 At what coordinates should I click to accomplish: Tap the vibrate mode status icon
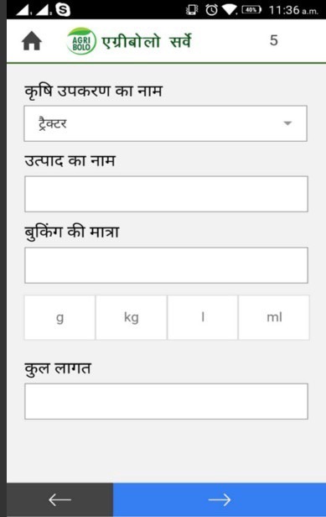(192, 10)
